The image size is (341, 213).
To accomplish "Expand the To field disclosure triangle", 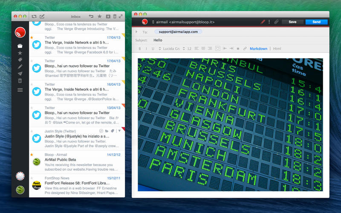I will tap(136, 32).
